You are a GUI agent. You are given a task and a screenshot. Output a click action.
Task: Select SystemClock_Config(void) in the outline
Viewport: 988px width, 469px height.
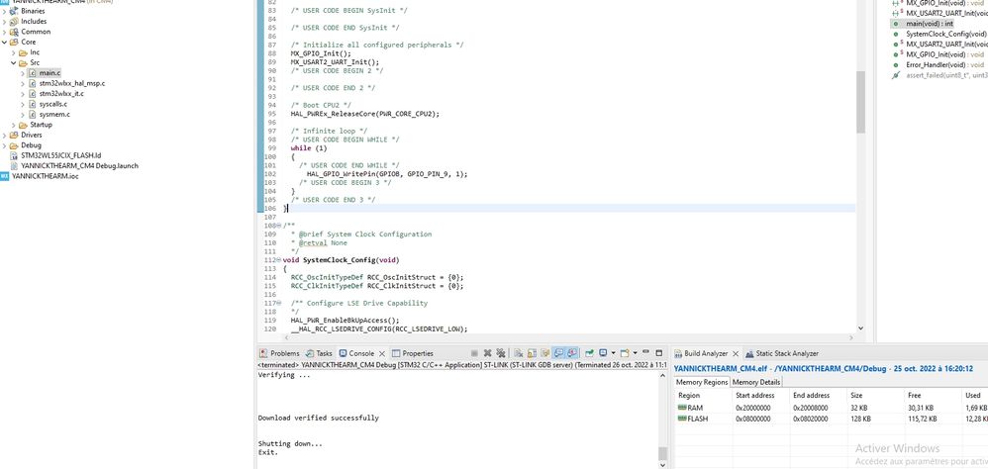pyautogui.click(x=946, y=34)
